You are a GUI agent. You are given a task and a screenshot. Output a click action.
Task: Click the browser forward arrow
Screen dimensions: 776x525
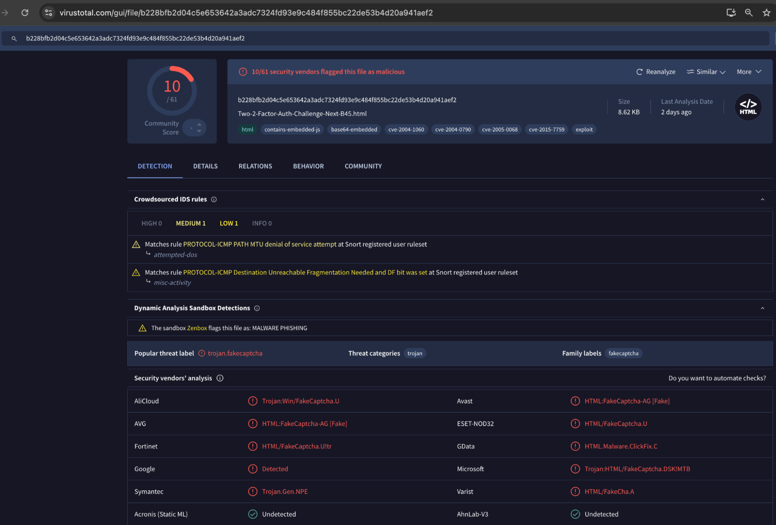point(5,13)
